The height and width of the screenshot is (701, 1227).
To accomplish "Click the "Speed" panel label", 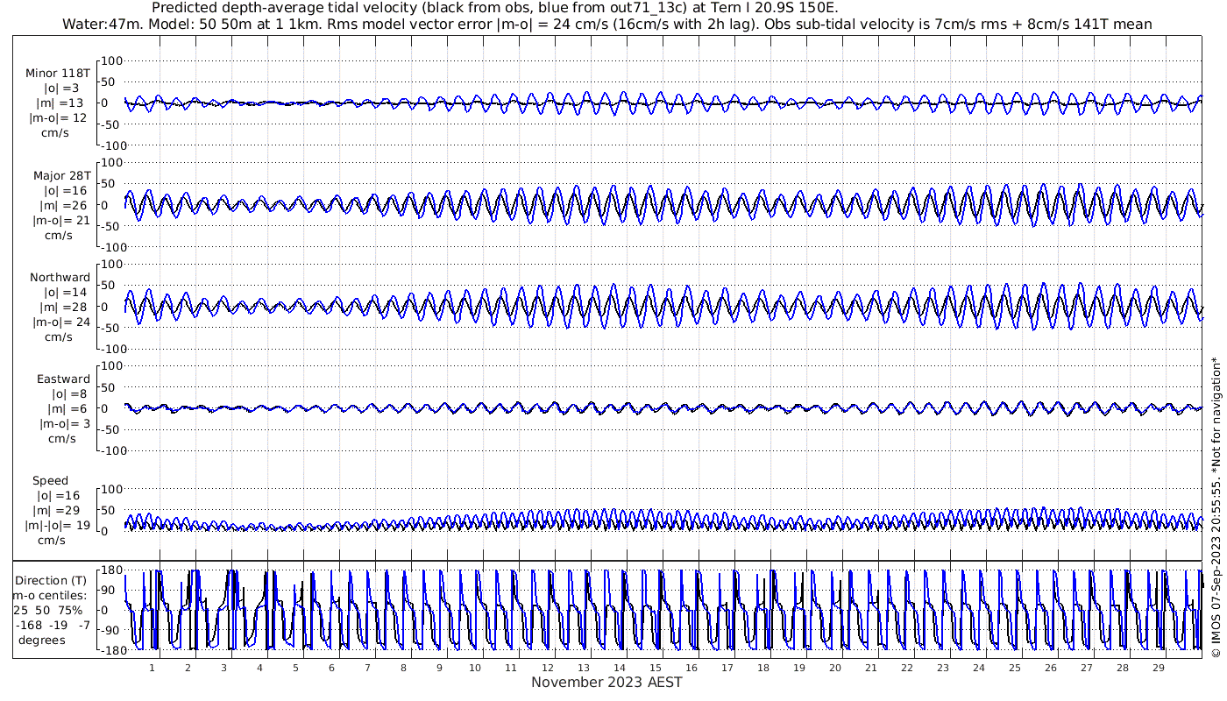I will (x=51, y=481).
